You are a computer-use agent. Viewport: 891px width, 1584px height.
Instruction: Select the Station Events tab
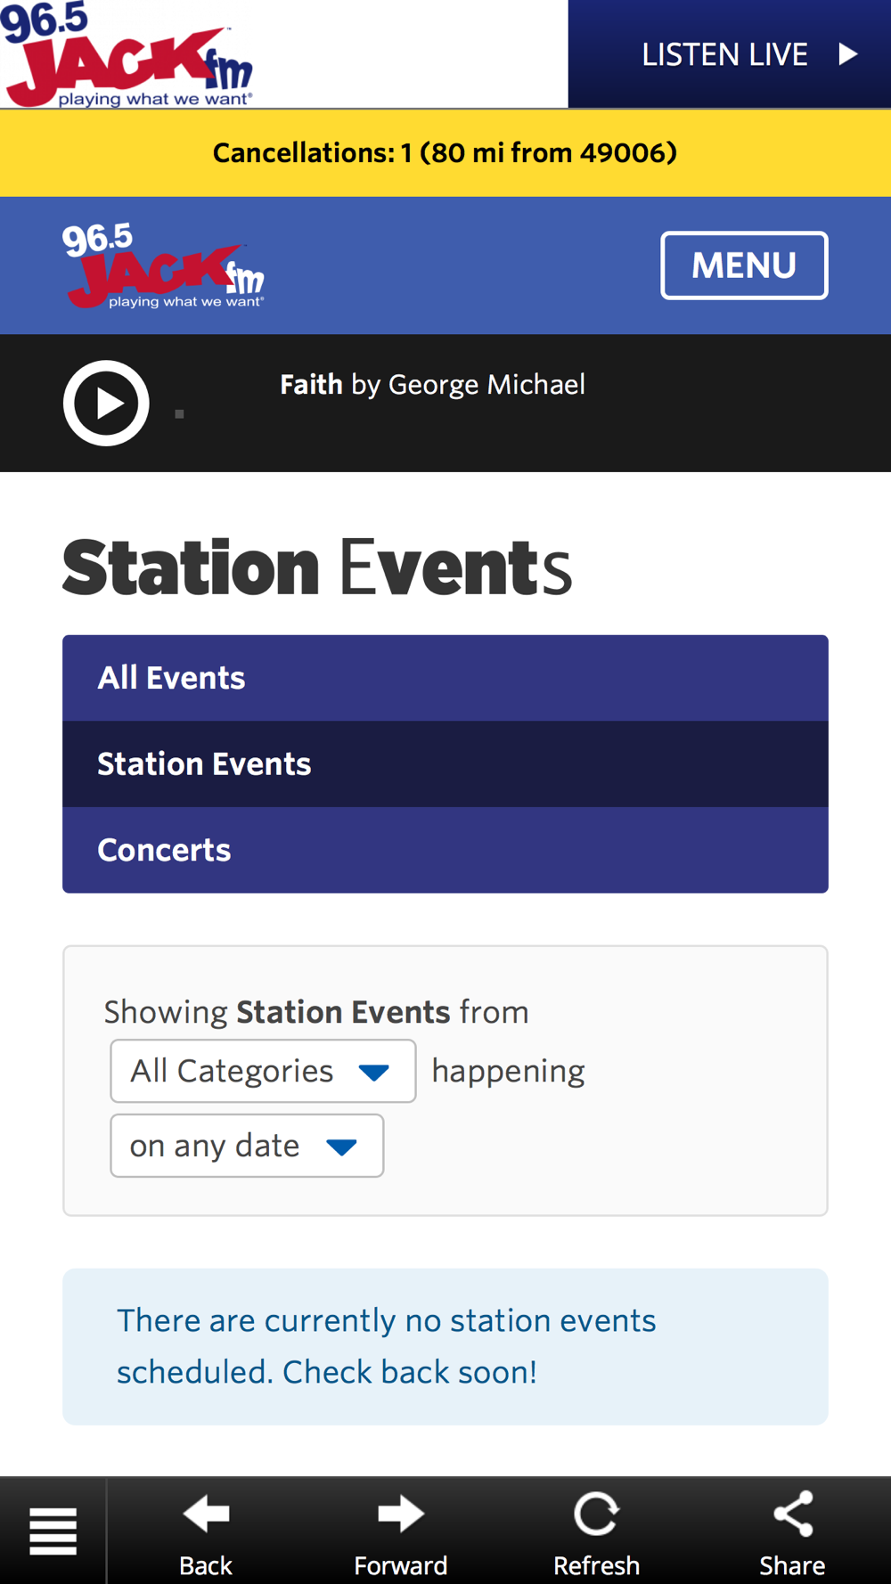coord(445,764)
